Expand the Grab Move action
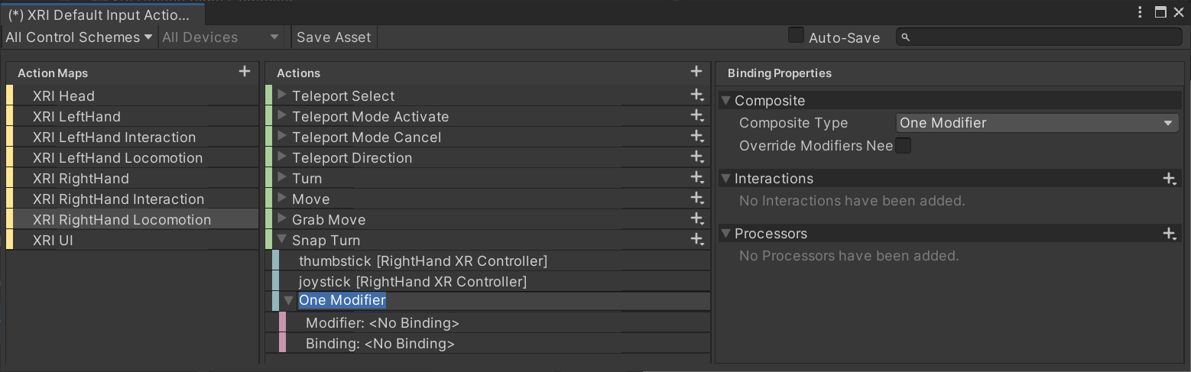Image resolution: width=1191 pixels, height=372 pixels. point(282,219)
